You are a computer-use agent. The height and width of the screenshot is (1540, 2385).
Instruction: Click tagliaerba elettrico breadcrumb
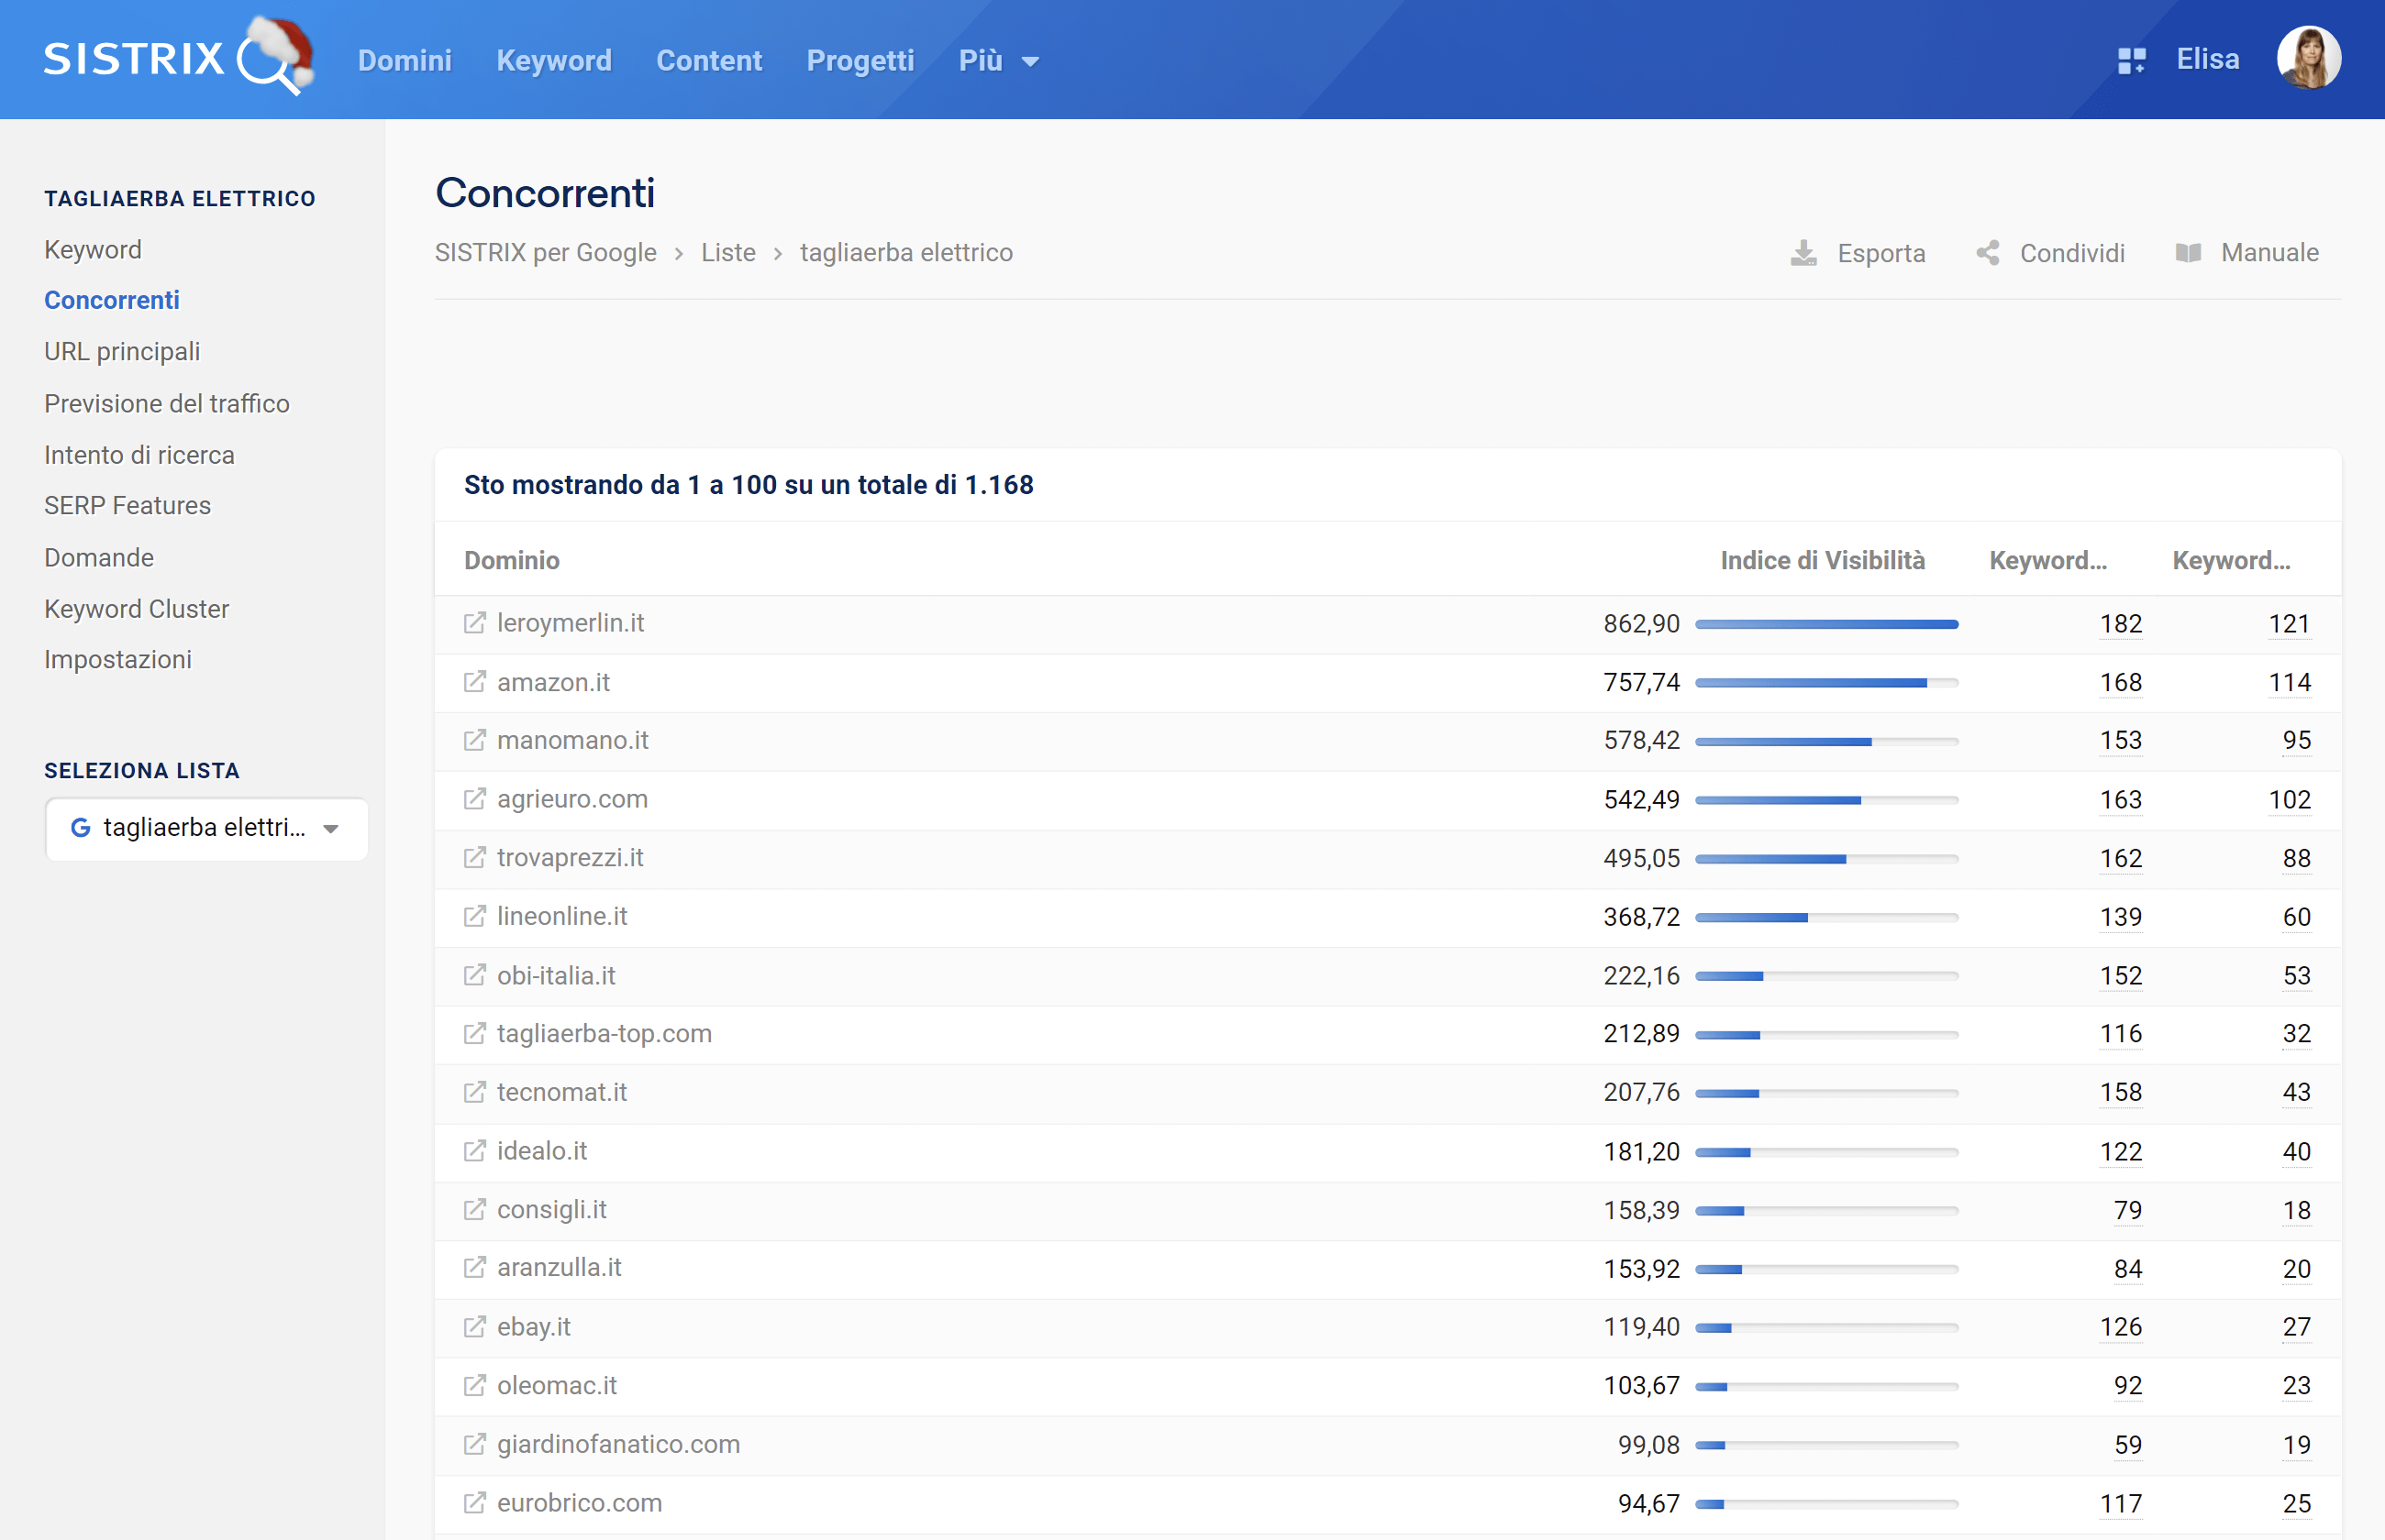pos(906,253)
